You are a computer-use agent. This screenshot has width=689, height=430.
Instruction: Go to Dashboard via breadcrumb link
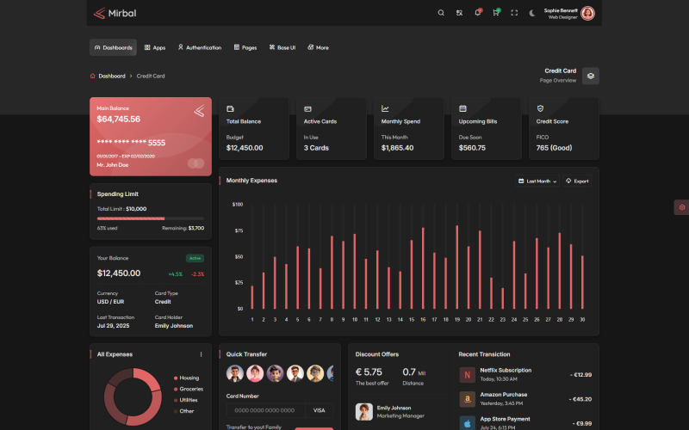click(111, 76)
